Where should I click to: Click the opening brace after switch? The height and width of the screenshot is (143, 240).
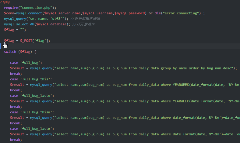coord(35,52)
